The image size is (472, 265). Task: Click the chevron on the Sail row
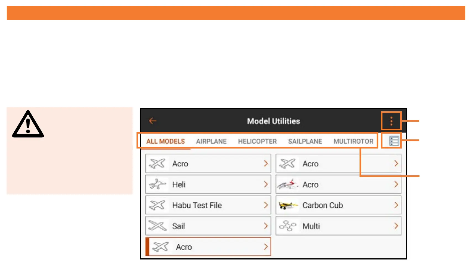tap(266, 226)
